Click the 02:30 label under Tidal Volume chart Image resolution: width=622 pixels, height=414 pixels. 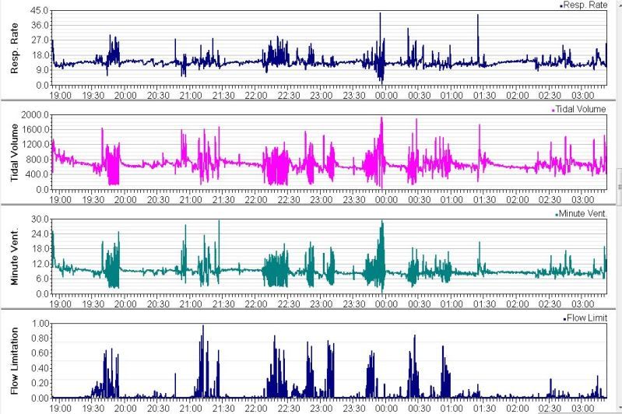coord(550,200)
